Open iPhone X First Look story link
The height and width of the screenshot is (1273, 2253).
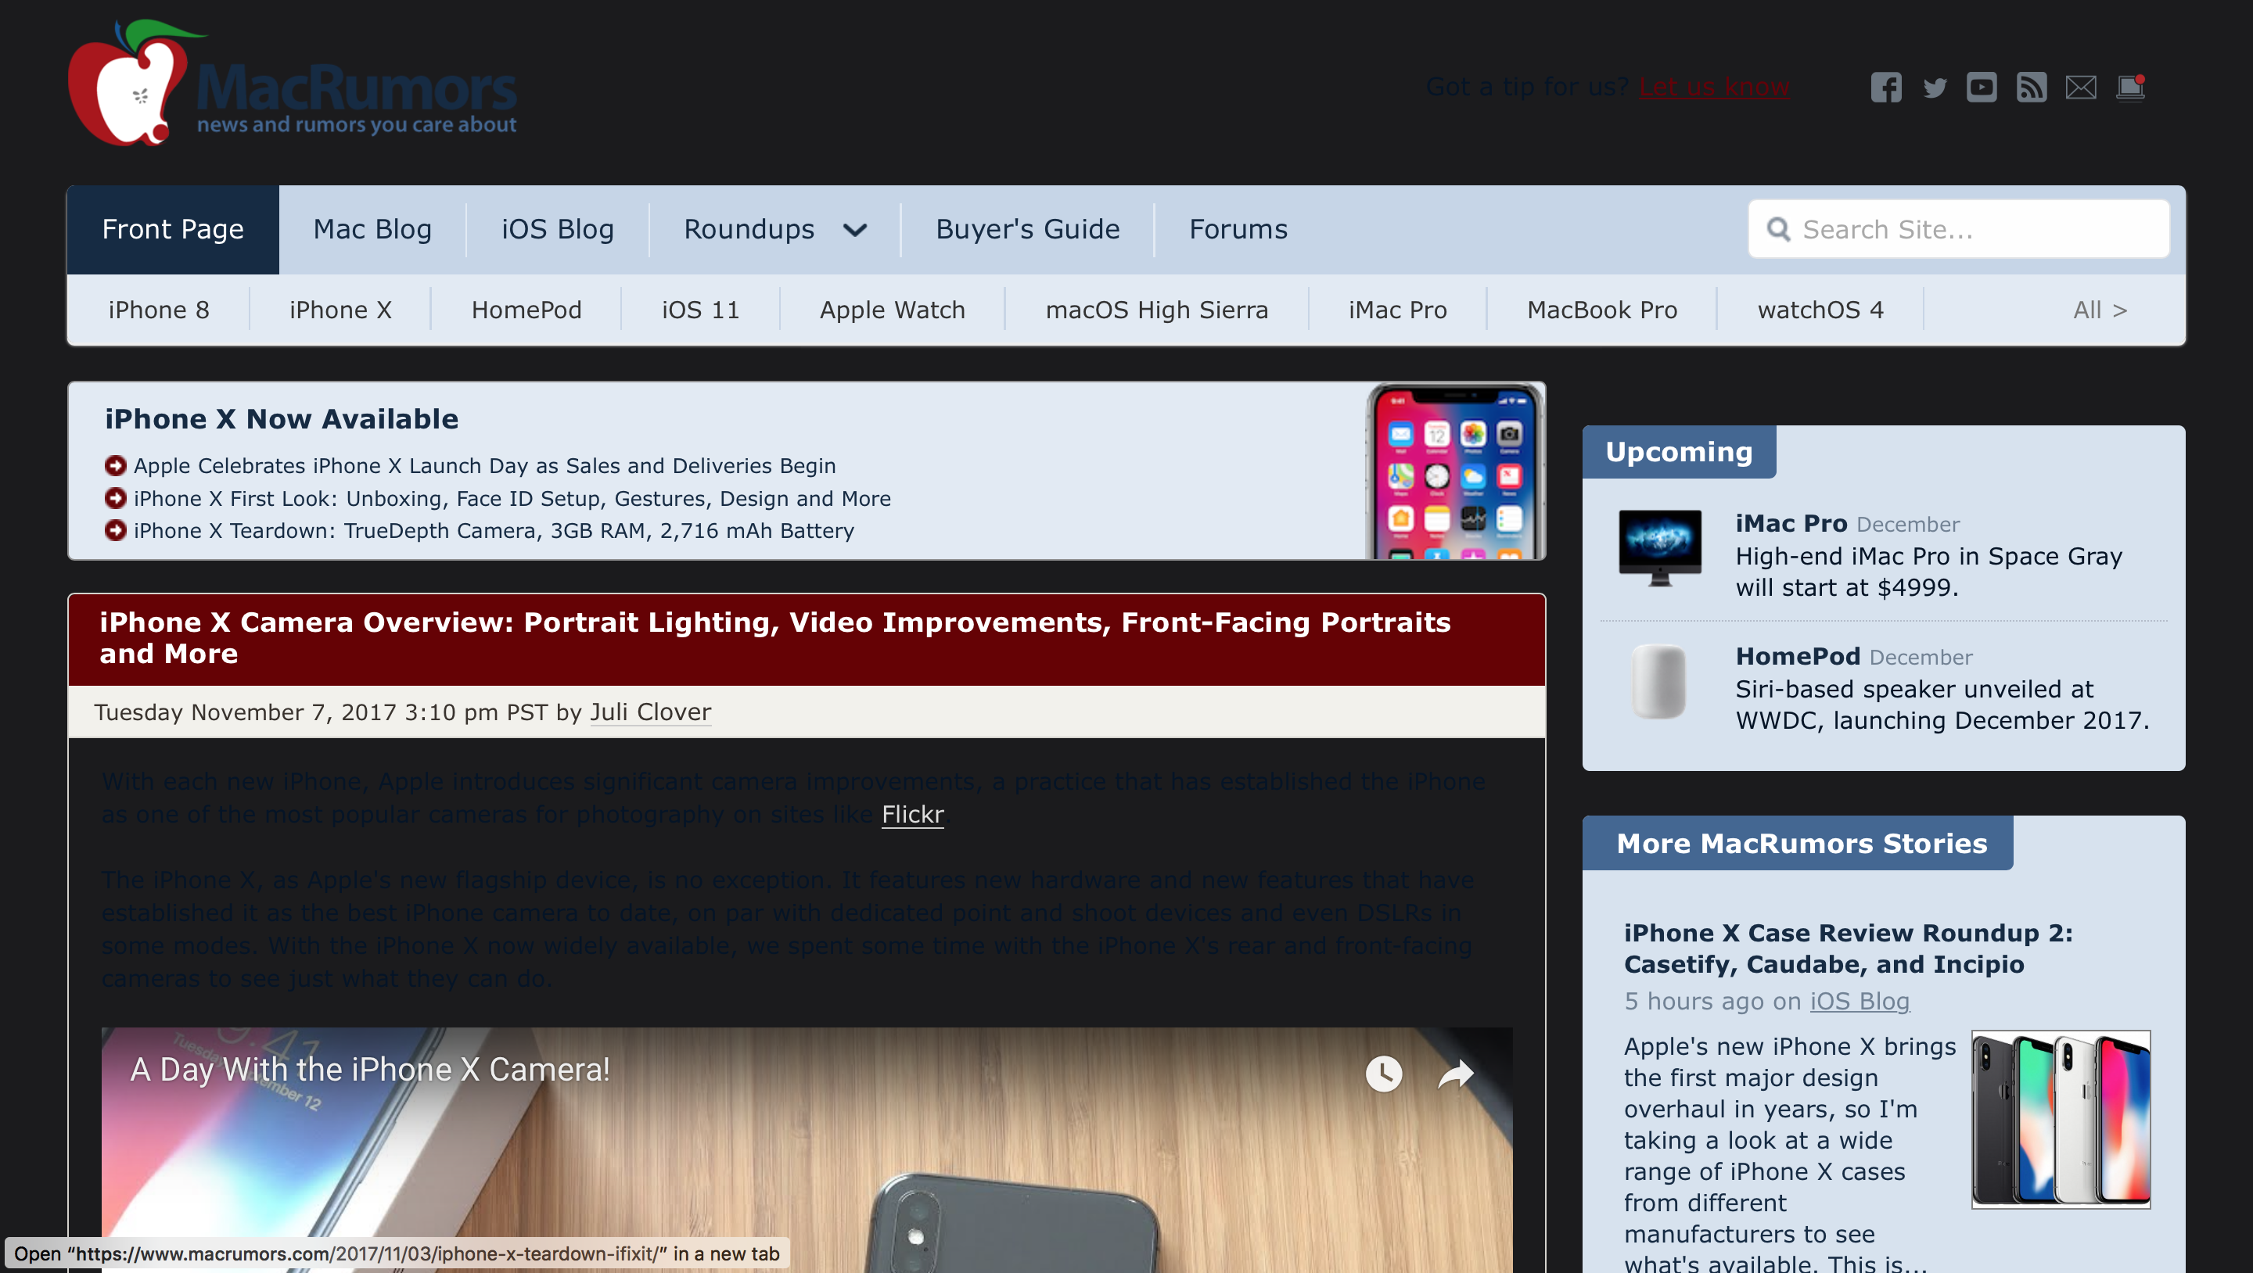[x=512, y=498]
